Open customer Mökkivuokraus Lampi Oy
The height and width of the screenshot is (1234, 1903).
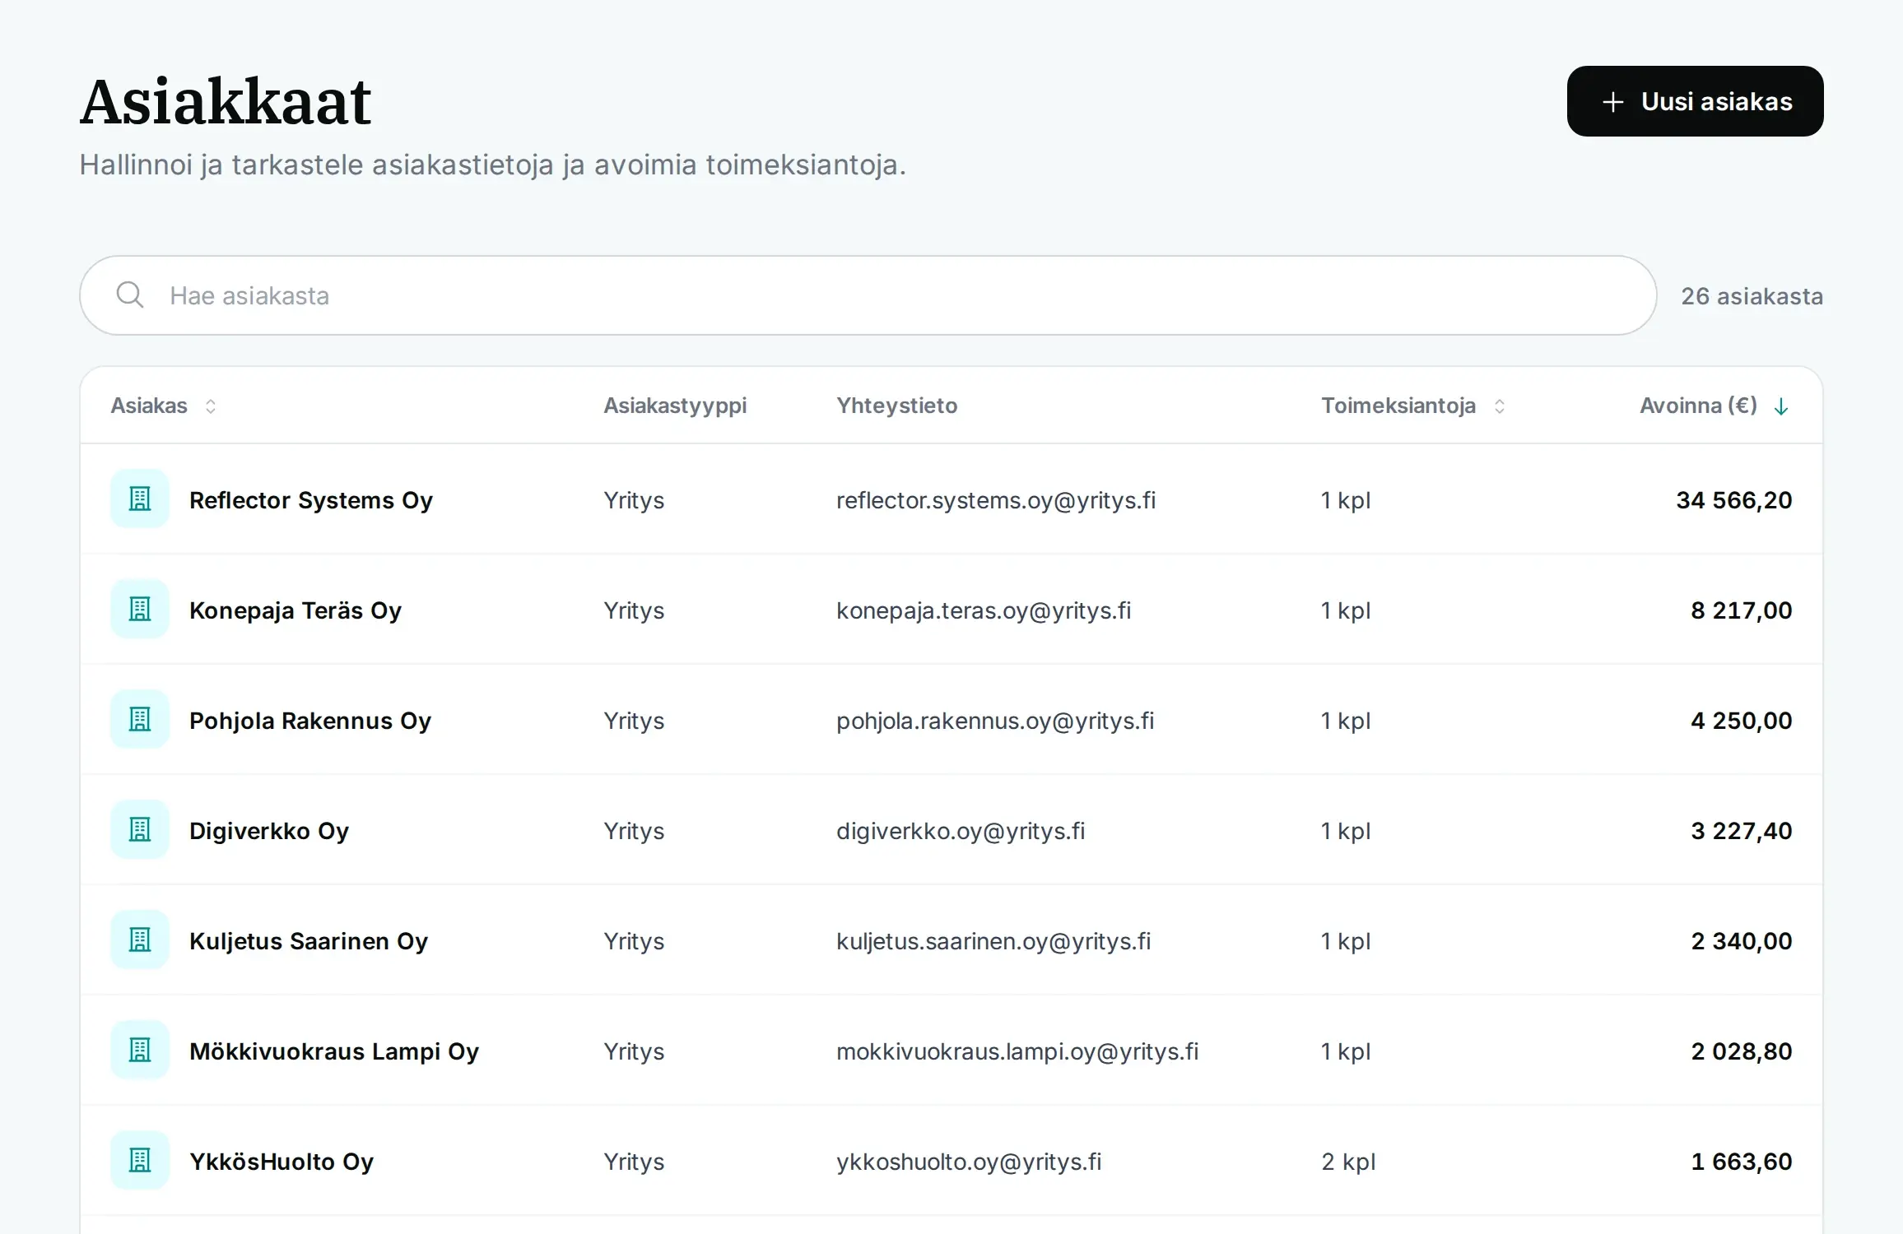click(334, 1051)
